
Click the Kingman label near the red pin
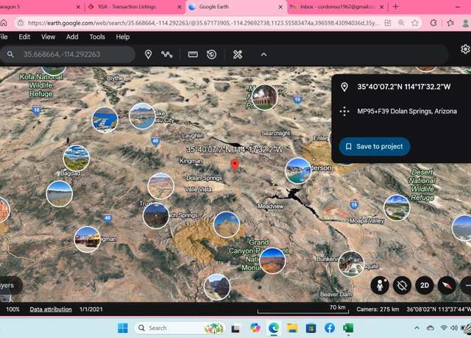(x=191, y=161)
